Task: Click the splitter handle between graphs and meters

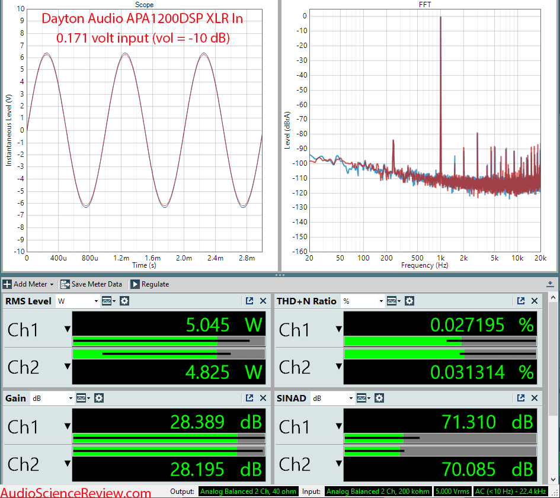Action: [x=280, y=275]
